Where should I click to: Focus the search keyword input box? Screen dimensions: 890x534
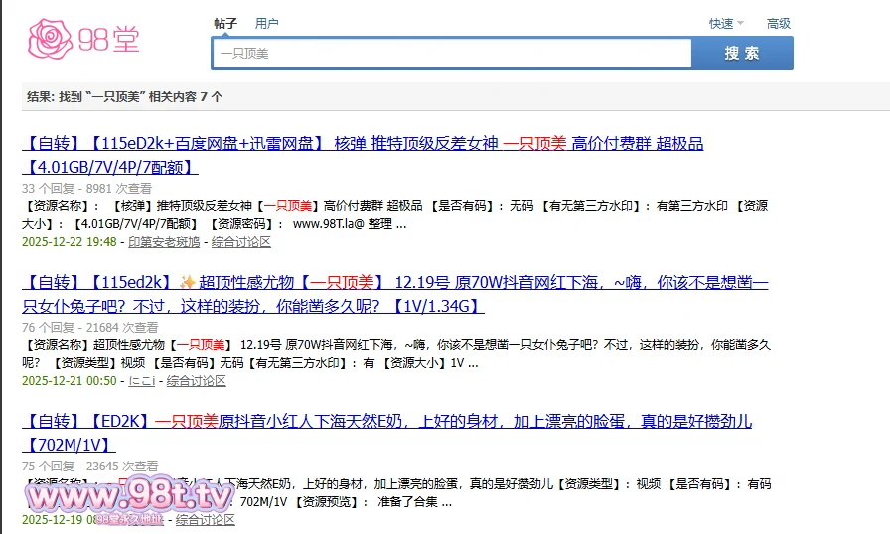click(451, 54)
